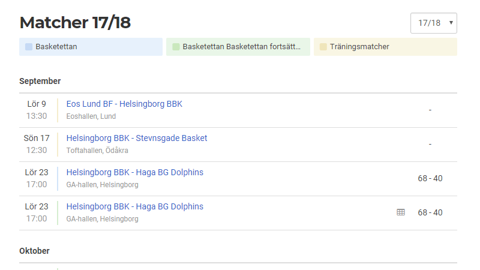Open the 17/18 season dropdown
The image size is (480, 270).
click(x=433, y=23)
